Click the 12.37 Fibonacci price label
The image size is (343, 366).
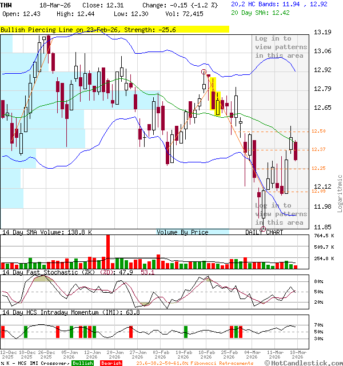318,150
